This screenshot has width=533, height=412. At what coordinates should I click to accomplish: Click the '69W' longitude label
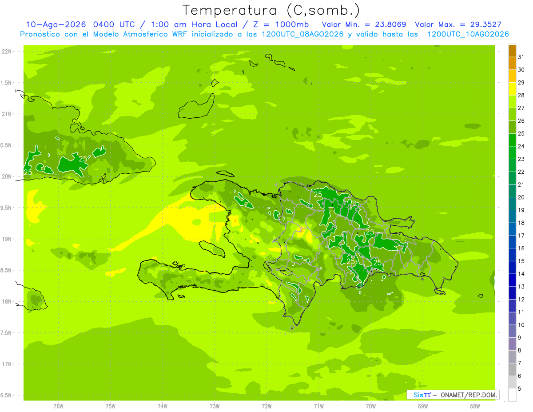click(x=423, y=407)
